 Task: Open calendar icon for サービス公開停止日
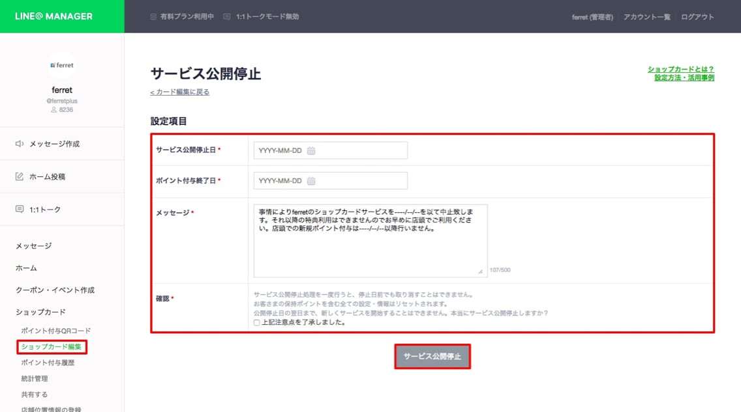[x=311, y=150]
